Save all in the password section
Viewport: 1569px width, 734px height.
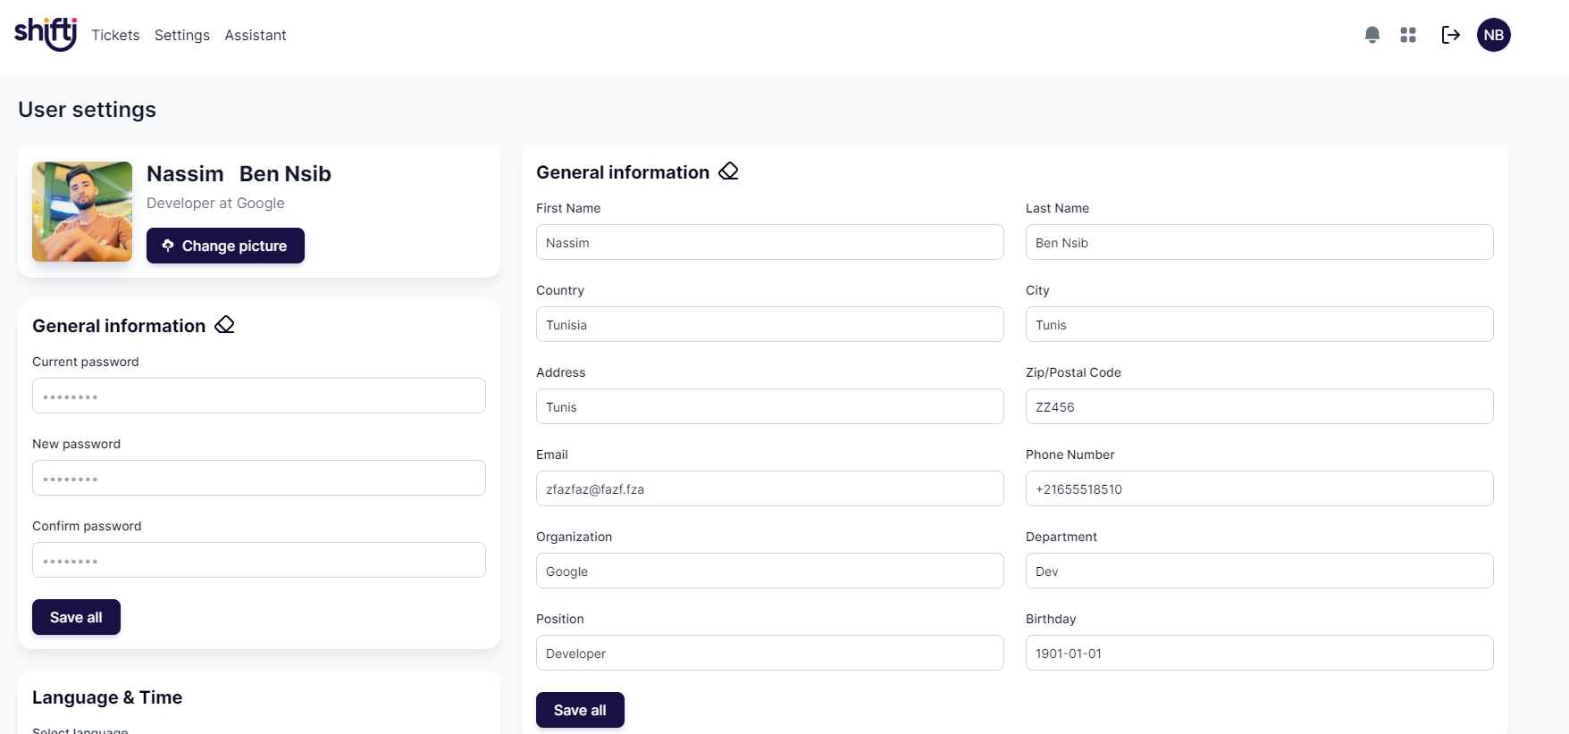point(76,617)
